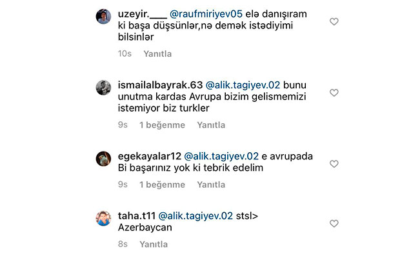Reply to egekayalar12's comment
Screen dimensions: 411x258
click(211, 184)
